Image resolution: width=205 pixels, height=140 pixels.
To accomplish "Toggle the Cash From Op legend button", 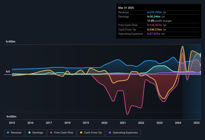I will point(91,133).
